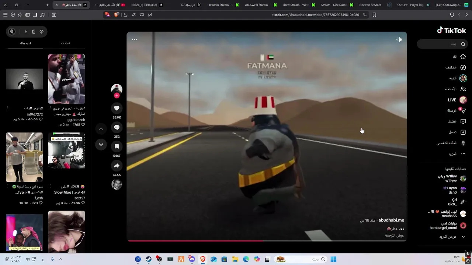This screenshot has height=265, width=472.
Task: Open the creator's avatar above the like button
Action: [x=117, y=89]
